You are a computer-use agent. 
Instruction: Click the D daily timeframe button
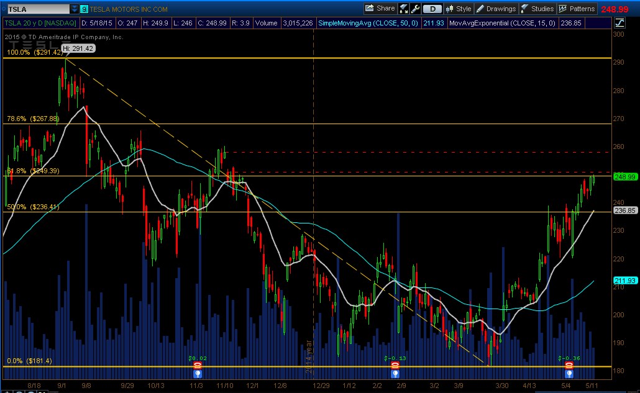432,9
